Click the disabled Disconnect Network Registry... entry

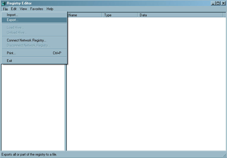34,45
